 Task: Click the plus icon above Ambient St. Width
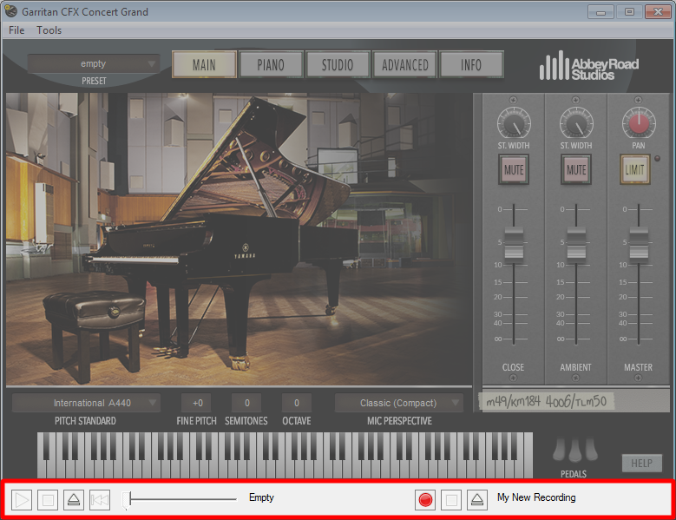(575, 100)
